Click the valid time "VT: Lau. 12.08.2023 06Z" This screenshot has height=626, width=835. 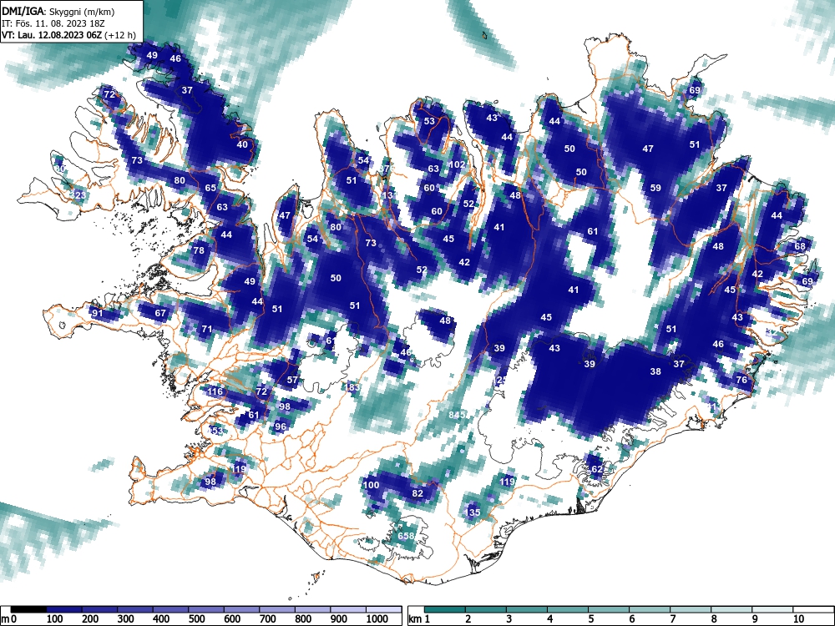(x=52, y=36)
